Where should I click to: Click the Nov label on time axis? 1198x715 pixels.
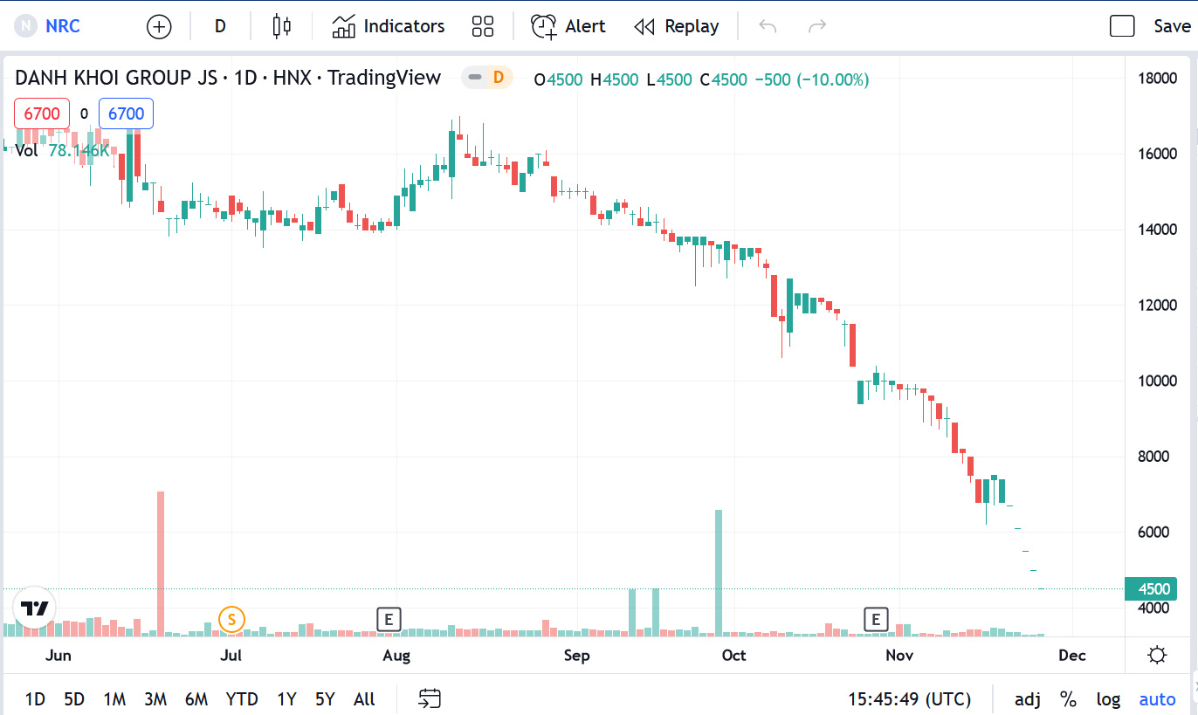tap(899, 656)
